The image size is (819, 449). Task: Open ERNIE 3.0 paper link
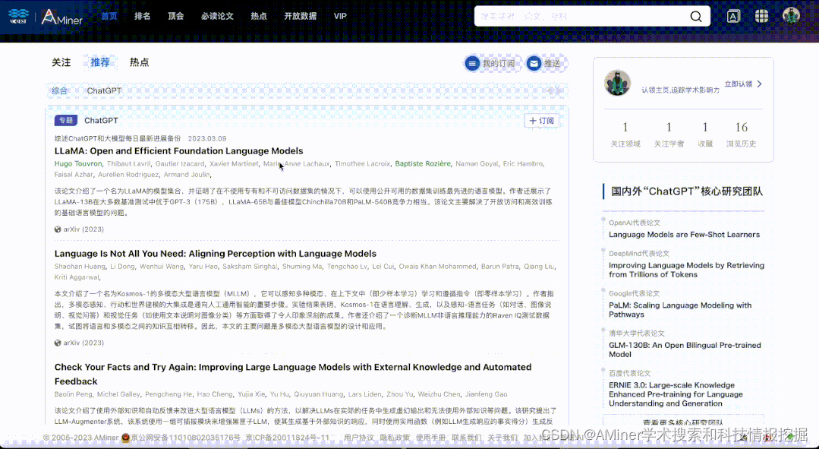(x=676, y=394)
